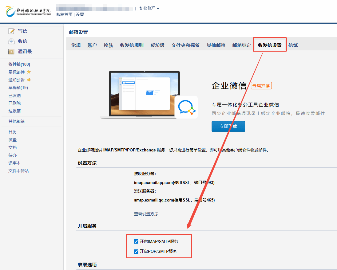The height and width of the screenshot is (270, 337).
Task: Toggle the 开启IMAP/SMTP服务 checkbox
Action: pyautogui.click(x=136, y=241)
